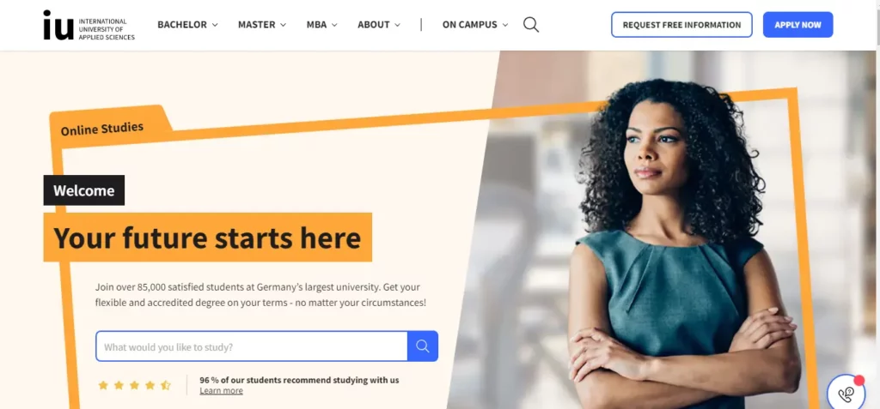The image size is (880, 409).
Task: Expand the Bachelor dropdown chevron
Action: point(215,25)
